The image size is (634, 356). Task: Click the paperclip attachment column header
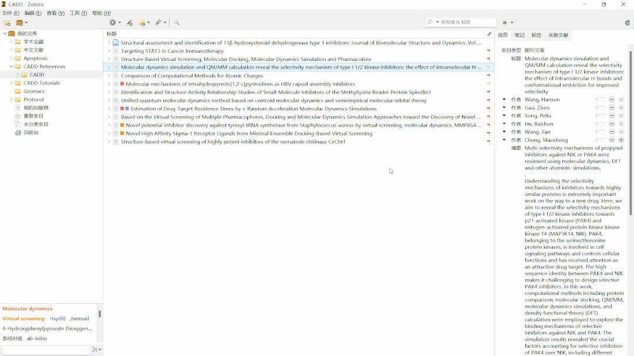489,33
